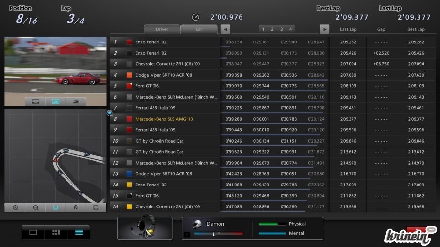Collapse the side panel with blue arrow

(109, 113)
